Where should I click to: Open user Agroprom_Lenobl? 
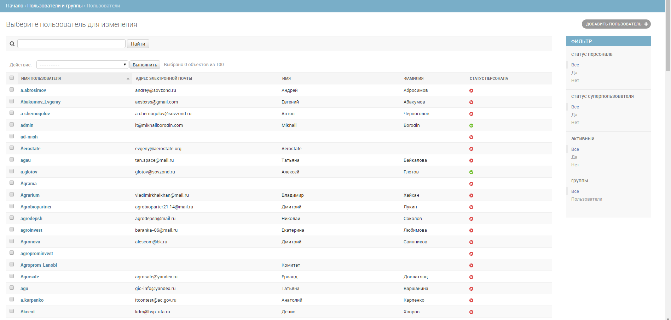coord(39,265)
